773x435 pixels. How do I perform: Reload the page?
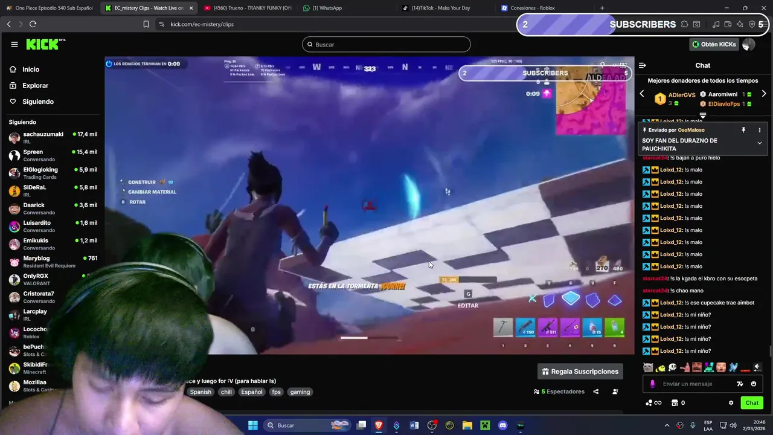(x=33, y=24)
